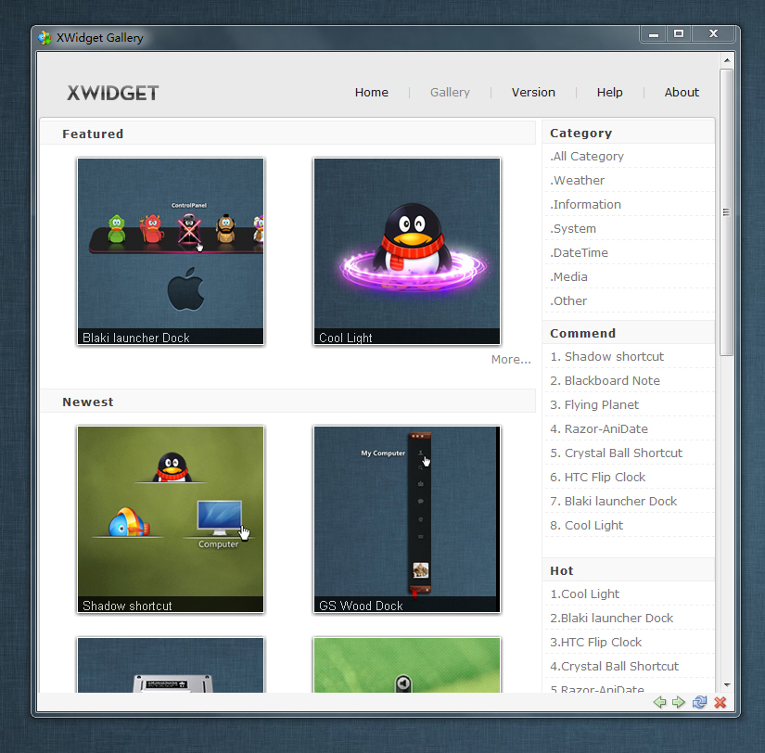
Task: Open the GS Wood Dock thumbnail
Action: coord(407,519)
